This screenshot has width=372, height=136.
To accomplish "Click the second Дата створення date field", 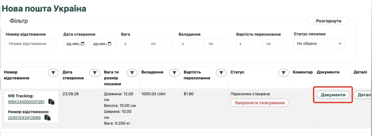I will click(x=103, y=44).
